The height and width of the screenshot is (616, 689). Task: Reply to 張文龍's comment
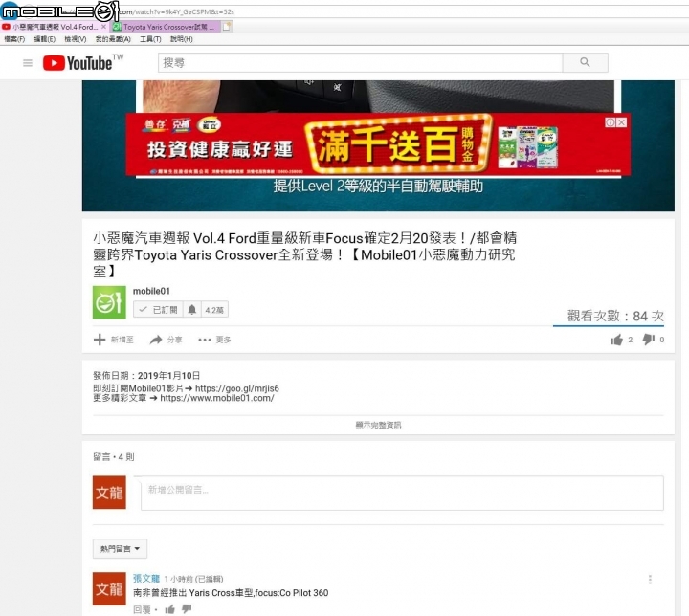coord(142,609)
